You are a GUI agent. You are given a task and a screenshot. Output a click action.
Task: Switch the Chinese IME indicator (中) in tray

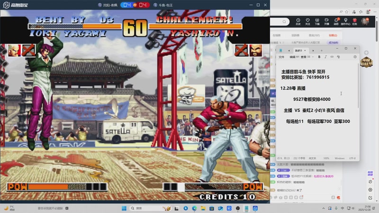(x=342, y=208)
